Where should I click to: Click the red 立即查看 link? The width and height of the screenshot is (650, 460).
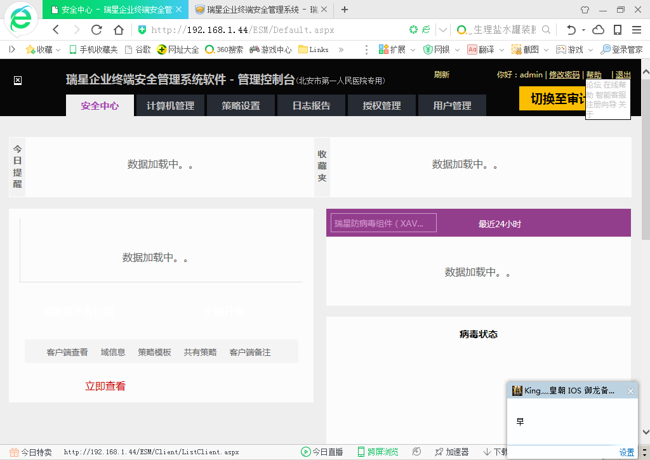105,386
